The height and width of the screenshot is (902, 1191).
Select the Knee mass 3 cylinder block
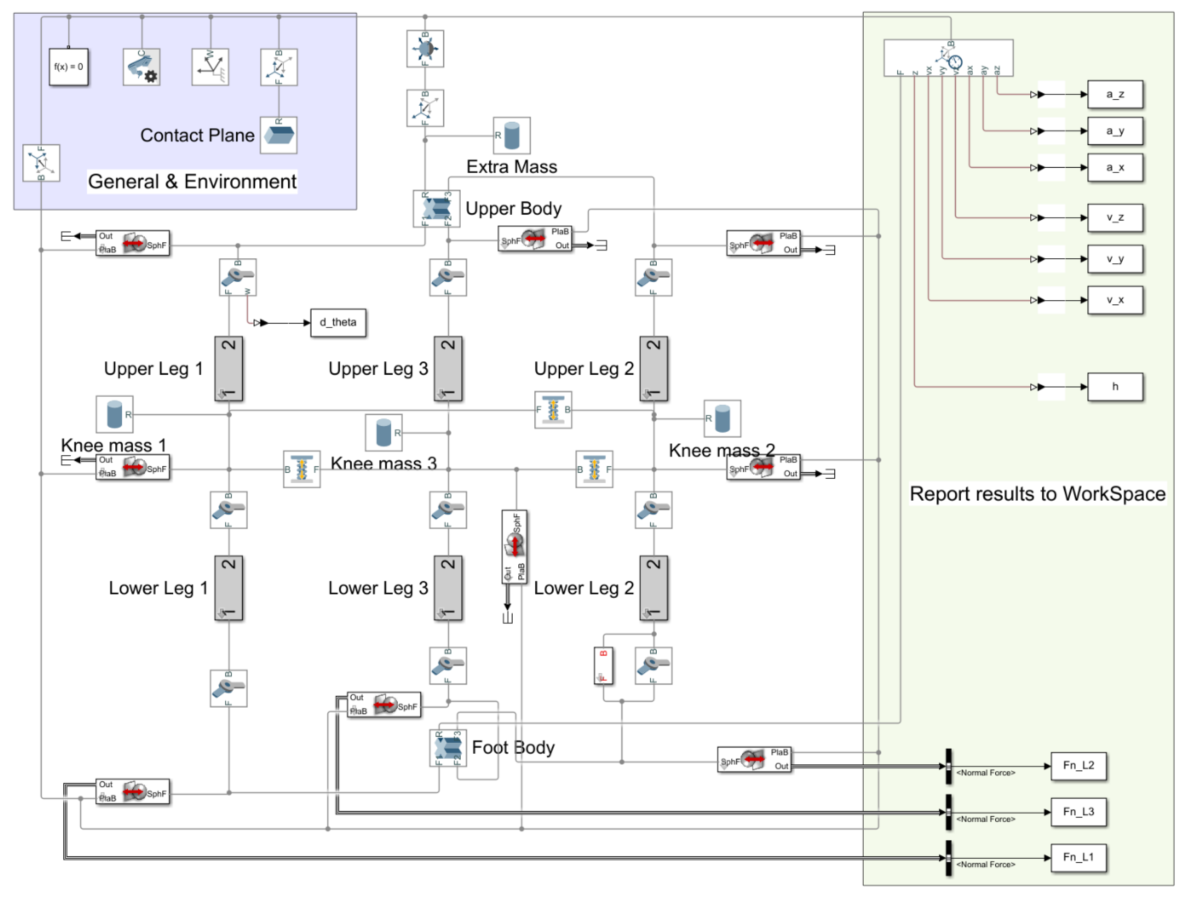click(x=383, y=432)
